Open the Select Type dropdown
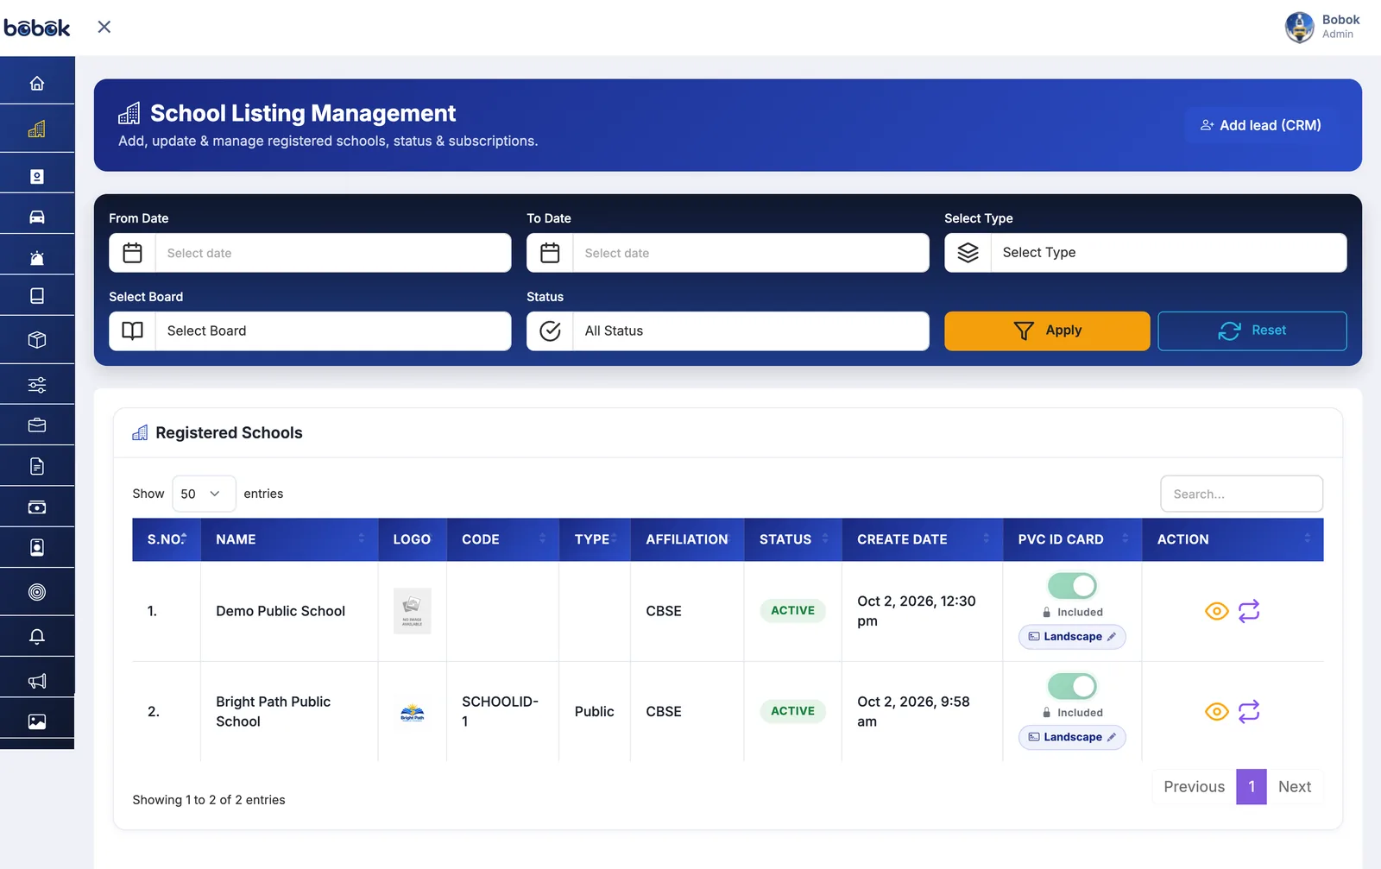 pos(1145,253)
